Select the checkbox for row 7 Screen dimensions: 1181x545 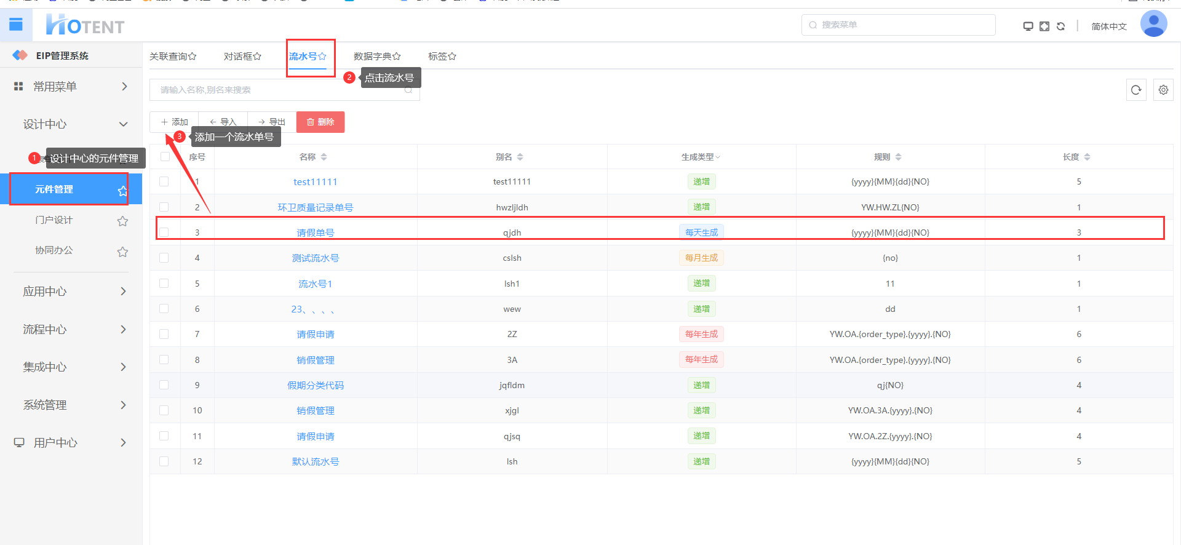[164, 334]
